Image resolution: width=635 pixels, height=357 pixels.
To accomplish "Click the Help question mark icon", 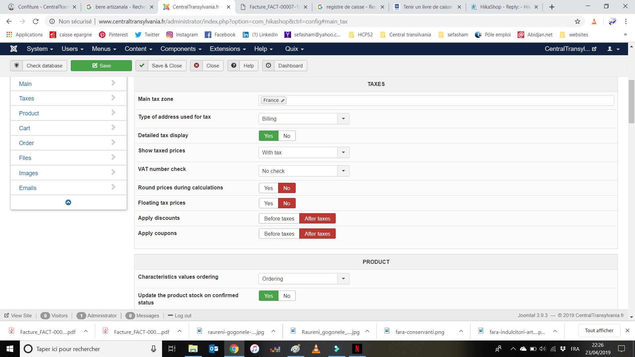I will tap(233, 65).
